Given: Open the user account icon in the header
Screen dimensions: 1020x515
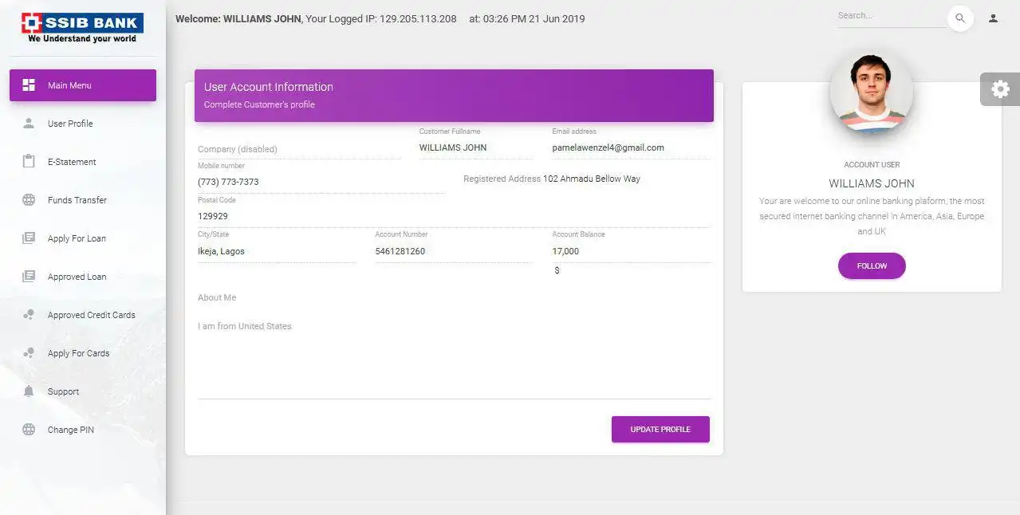Looking at the screenshot, I should click(993, 18).
